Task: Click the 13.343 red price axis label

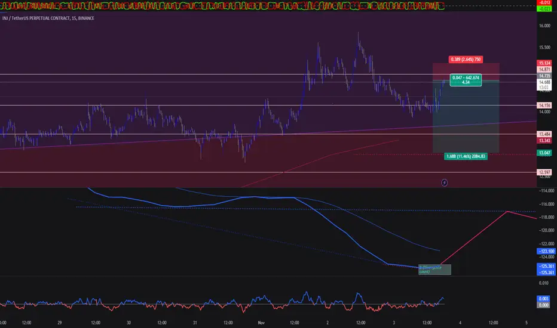Action: click(x=544, y=141)
